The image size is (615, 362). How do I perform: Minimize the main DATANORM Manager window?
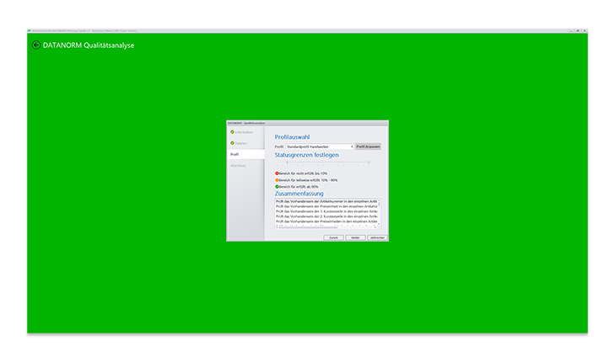click(571, 30)
